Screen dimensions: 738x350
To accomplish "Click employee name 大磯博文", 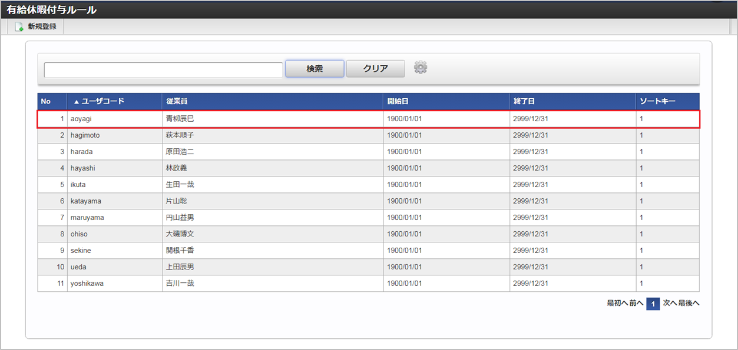I will click(180, 234).
